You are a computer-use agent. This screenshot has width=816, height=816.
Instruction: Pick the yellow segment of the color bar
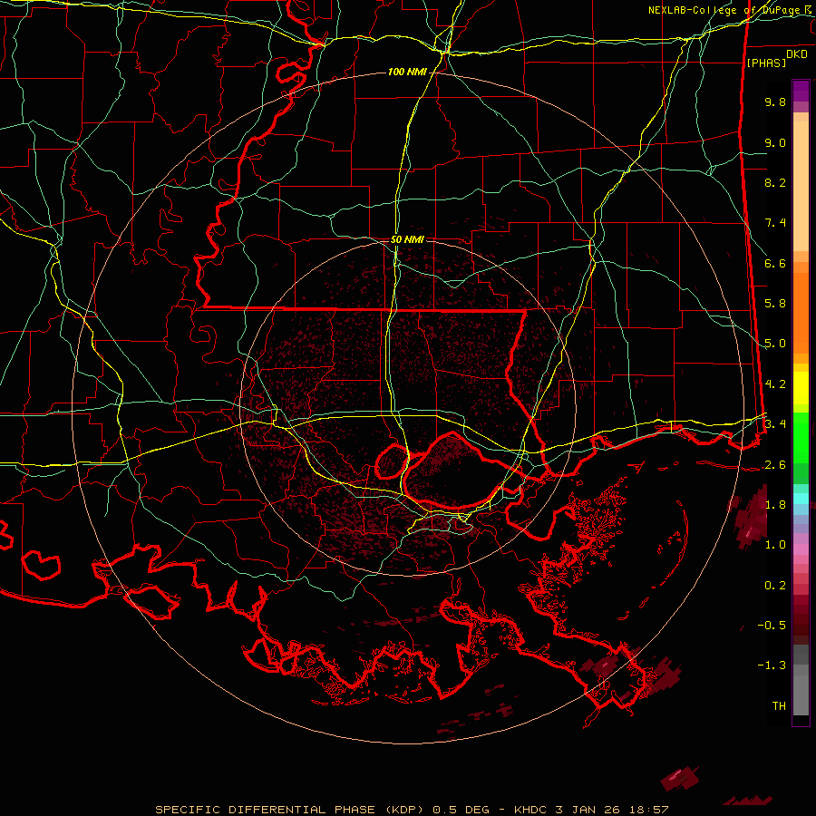point(801,388)
